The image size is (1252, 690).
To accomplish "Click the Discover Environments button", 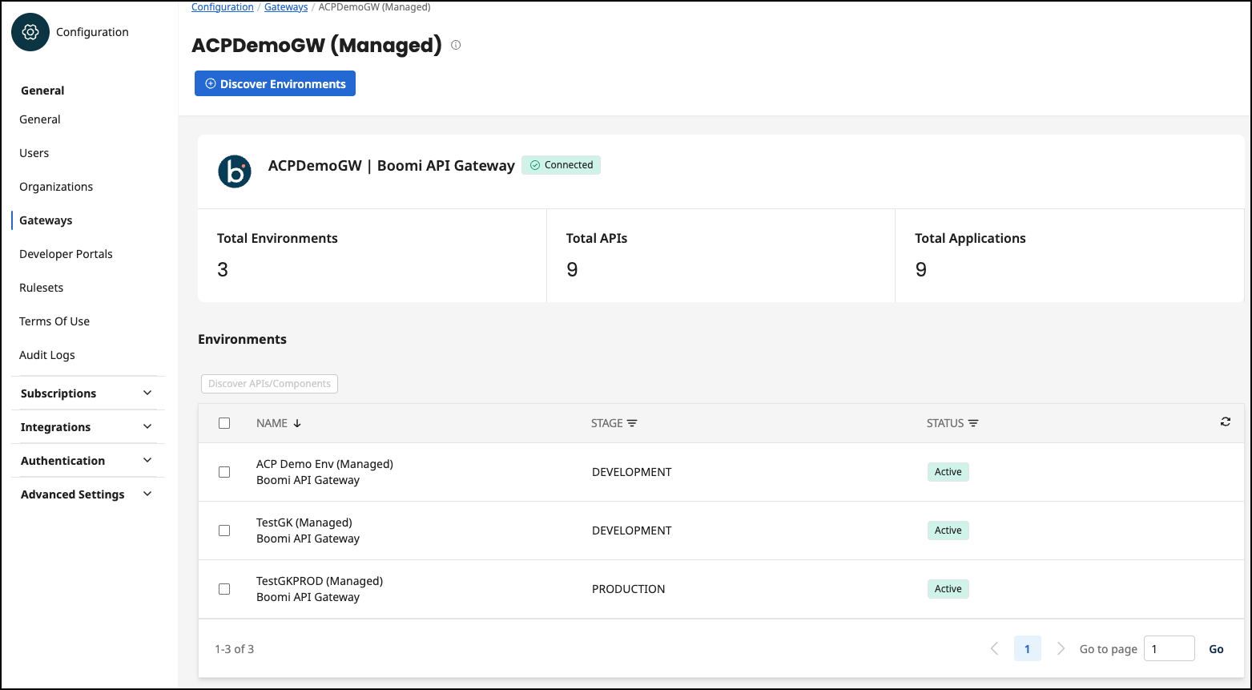I will pyautogui.click(x=275, y=84).
